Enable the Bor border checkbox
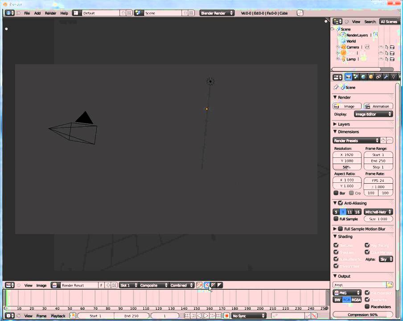403x321 pixels. pyautogui.click(x=336, y=193)
